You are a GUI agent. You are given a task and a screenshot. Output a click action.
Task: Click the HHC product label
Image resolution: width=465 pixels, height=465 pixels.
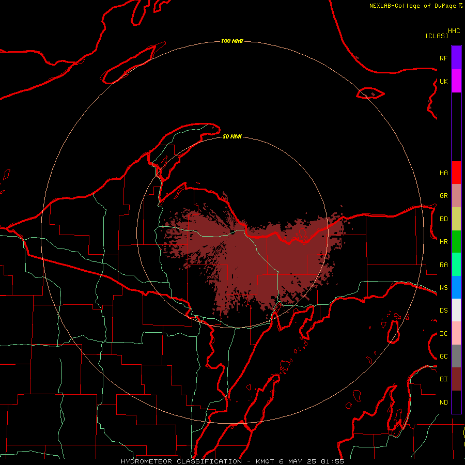point(454,31)
